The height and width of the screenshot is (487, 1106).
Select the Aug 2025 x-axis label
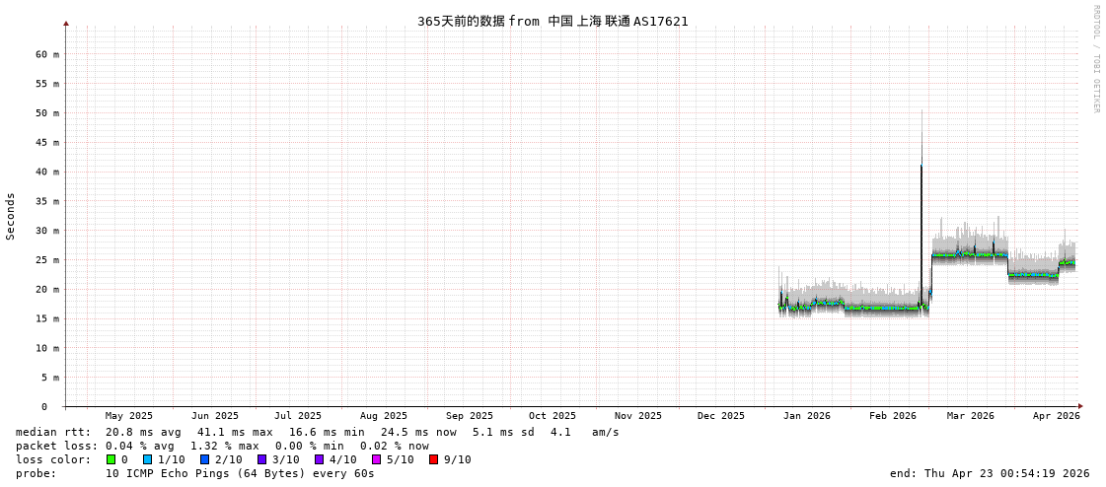(x=383, y=416)
